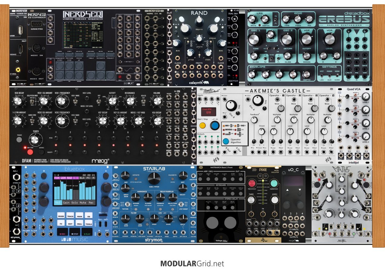Click the black ADVANCE button on DFAM

point(42,152)
